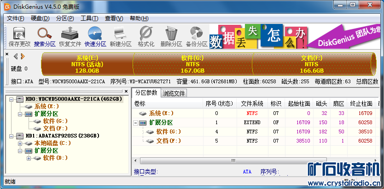Click 软件(G:) drive icon in partition table

click(150, 132)
